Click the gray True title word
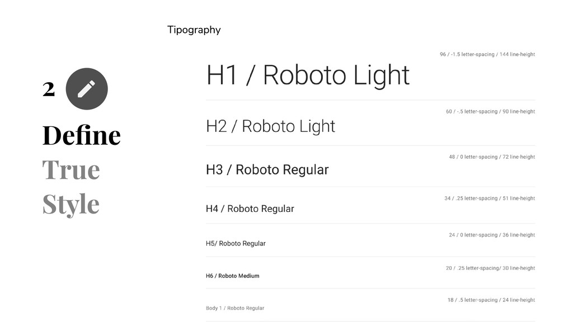This screenshot has width=573, height=322. coord(71,170)
